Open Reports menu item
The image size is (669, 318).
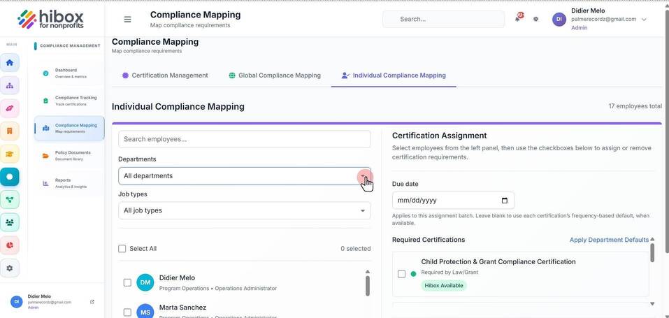[x=69, y=183]
